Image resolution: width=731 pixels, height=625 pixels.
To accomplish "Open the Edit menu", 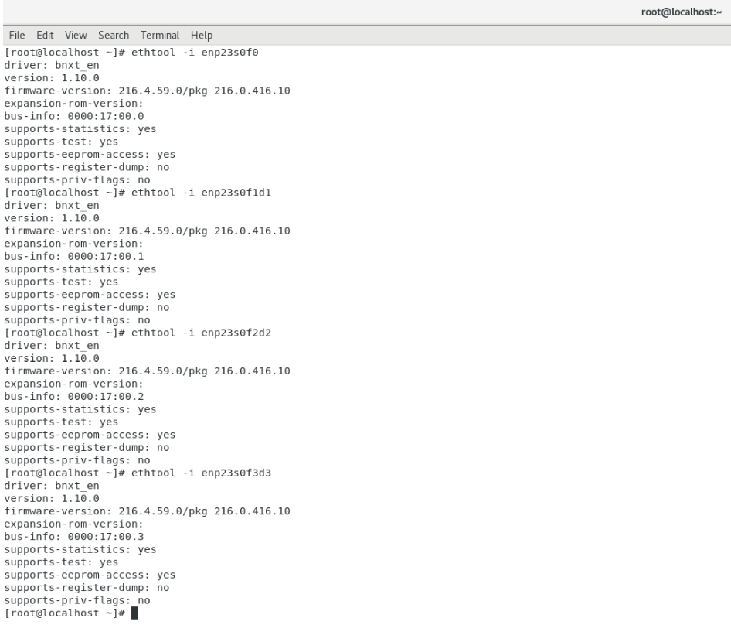I will point(45,36).
